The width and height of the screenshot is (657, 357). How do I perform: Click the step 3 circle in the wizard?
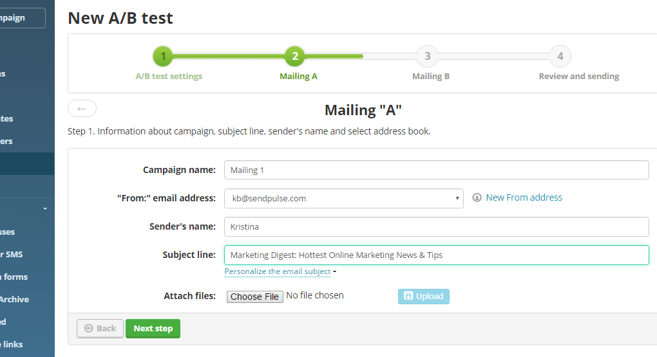pyautogui.click(x=427, y=56)
